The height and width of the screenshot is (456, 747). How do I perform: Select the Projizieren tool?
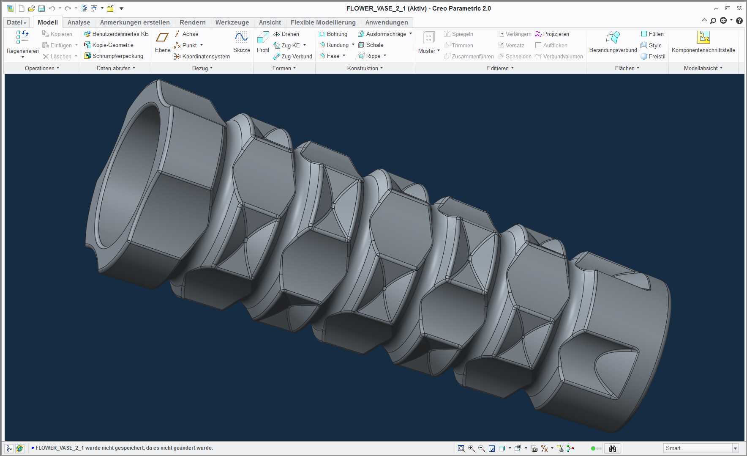coord(552,34)
